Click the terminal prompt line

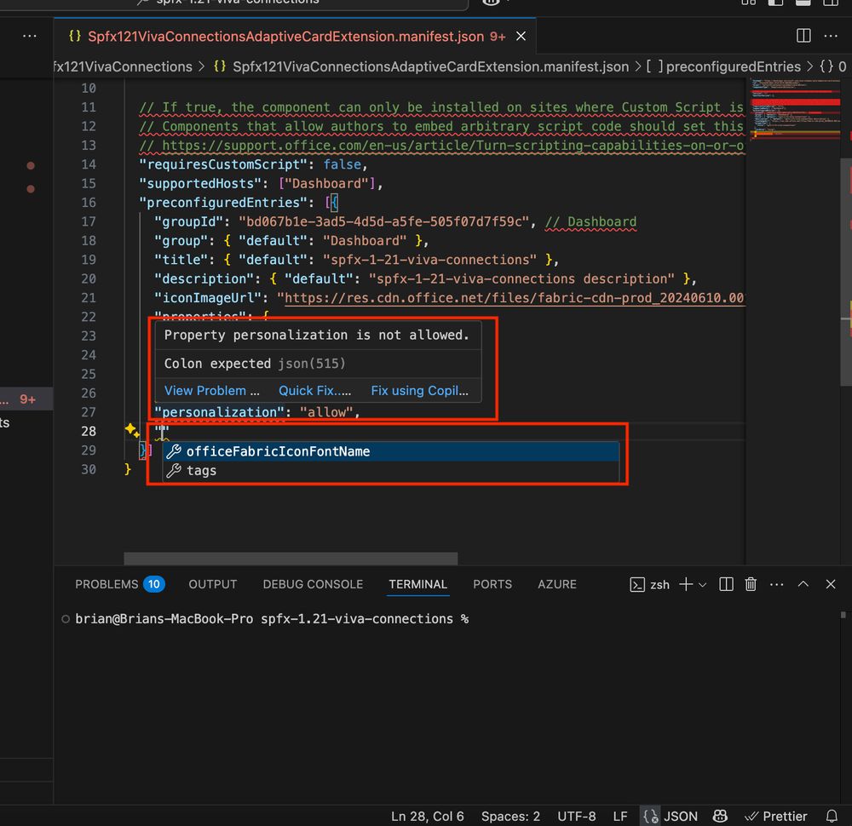272,618
